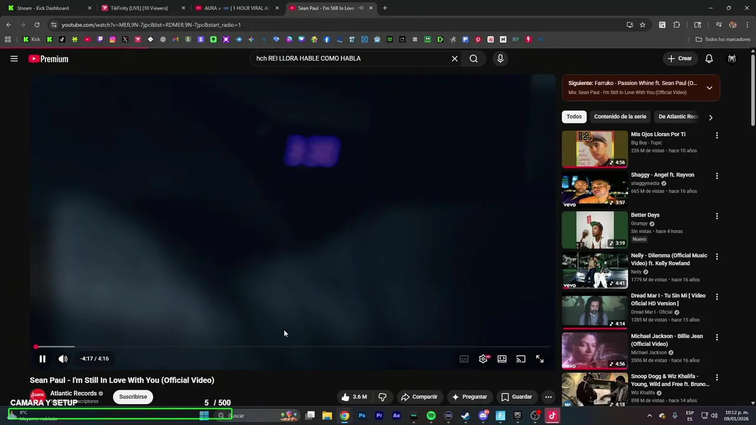Viewport: 756px width, 425px height.
Task: Open Photoshop from the taskbar
Action: (x=362, y=416)
